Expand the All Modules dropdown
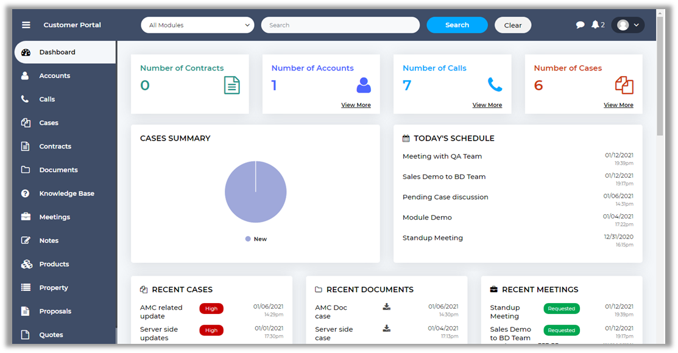Image resolution: width=678 pixels, height=353 pixels. click(198, 25)
